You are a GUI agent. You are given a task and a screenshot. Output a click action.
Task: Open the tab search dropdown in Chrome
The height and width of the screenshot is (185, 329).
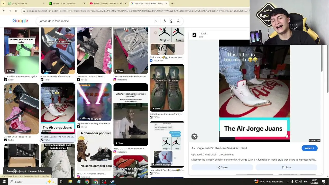3,4
